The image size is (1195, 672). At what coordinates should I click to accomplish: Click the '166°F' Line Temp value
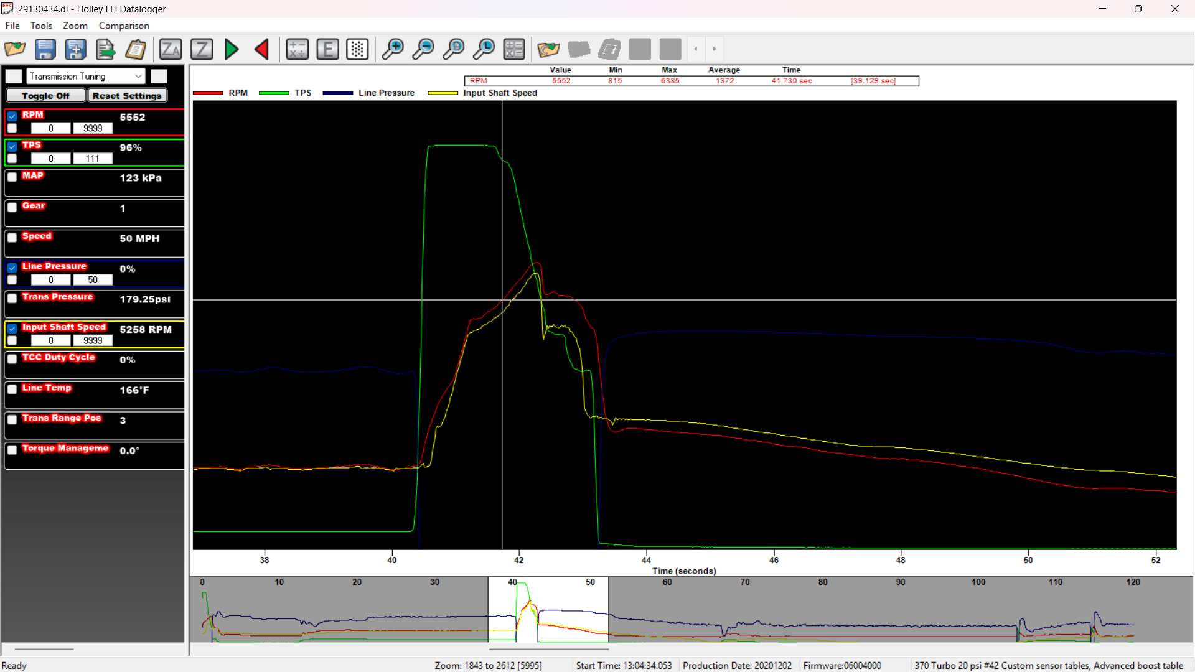click(x=134, y=390)
